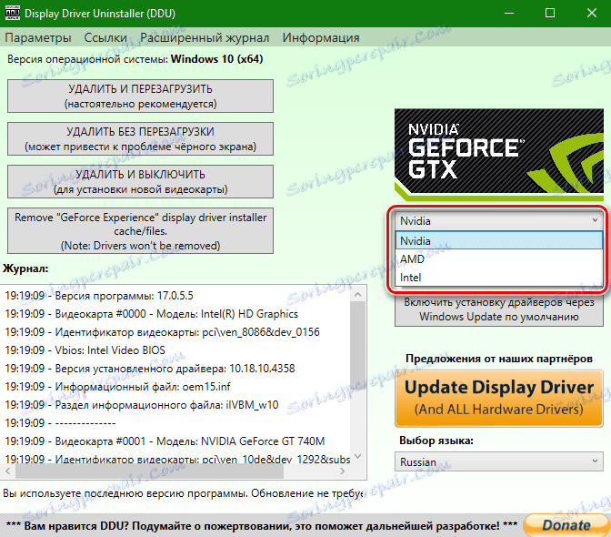
Task: Click the 'Выбор языка:' label
Action: tap(436, 441)
